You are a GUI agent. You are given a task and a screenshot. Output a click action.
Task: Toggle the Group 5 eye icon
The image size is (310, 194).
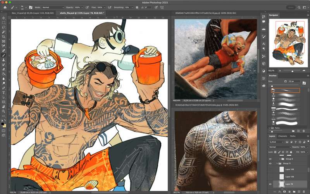tap(270, 159)
